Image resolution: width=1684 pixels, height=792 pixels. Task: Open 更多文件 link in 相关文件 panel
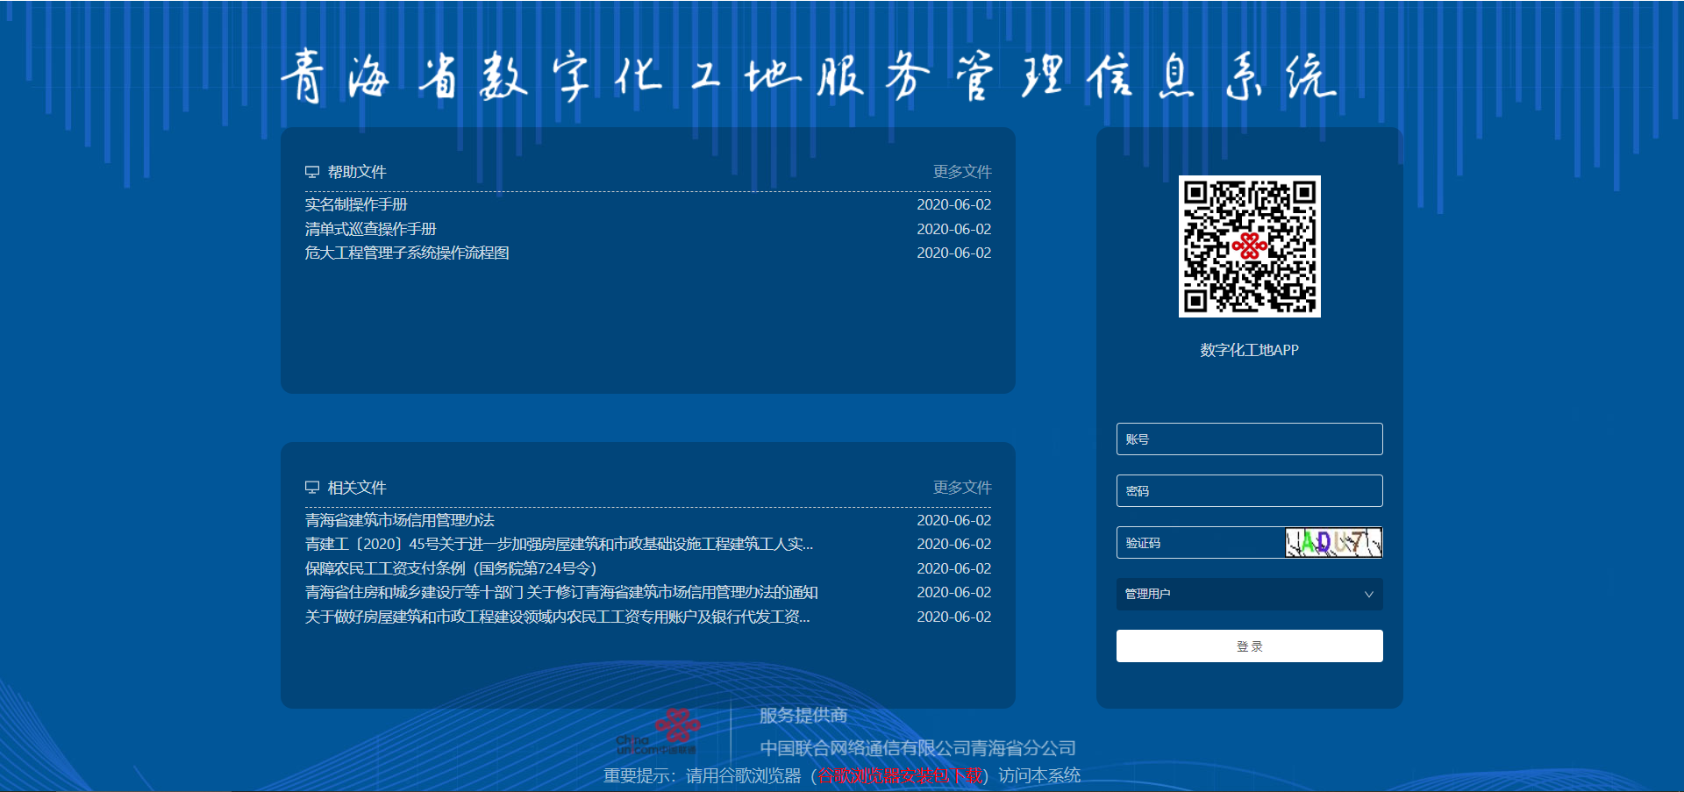click(x=962, y=488)
